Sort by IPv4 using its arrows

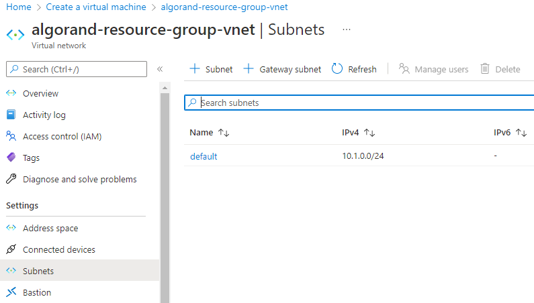[x=369, y=133]
